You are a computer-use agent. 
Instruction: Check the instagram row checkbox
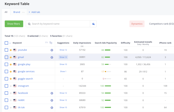6,86
